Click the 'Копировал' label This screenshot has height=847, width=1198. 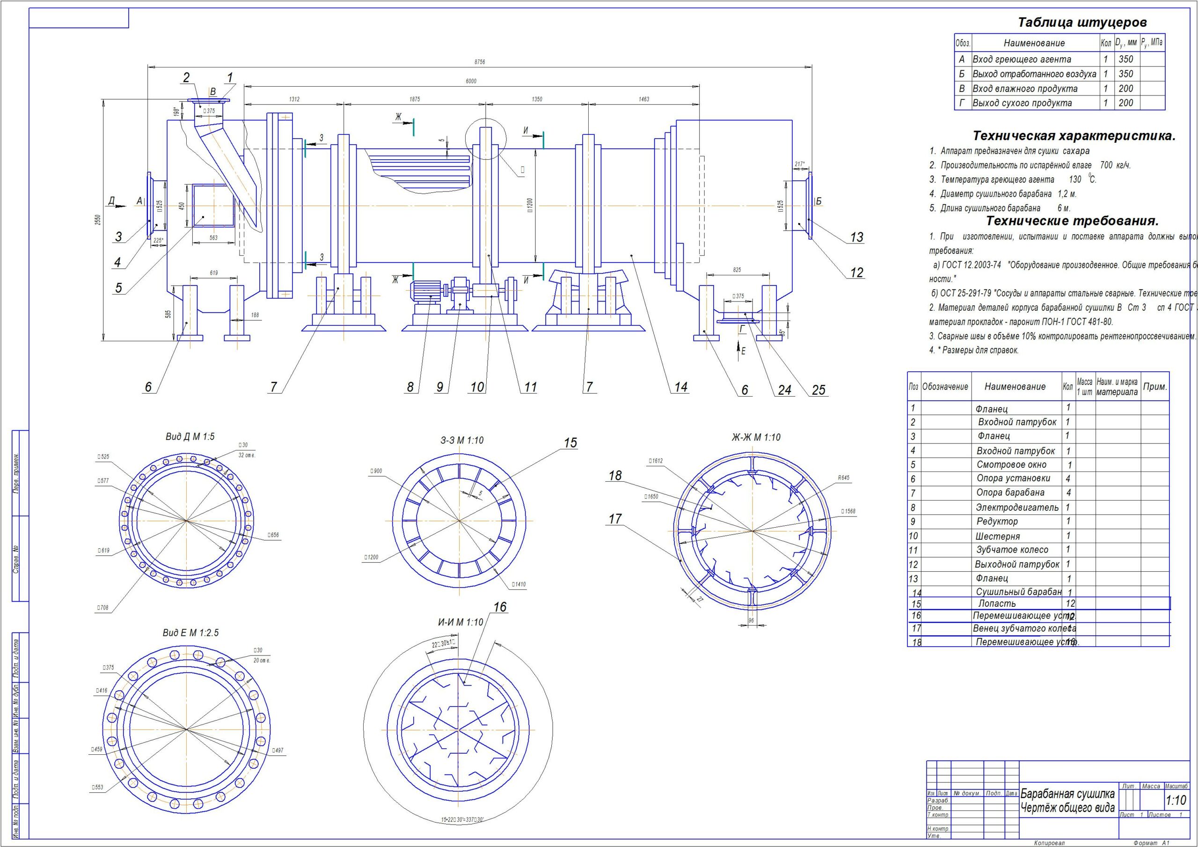[x=1050, y=843]
